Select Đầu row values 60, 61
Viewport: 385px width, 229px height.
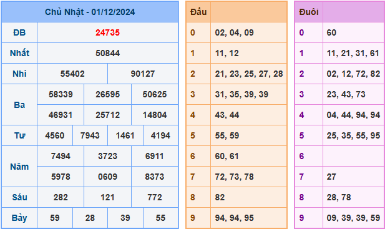coord(227,157)
